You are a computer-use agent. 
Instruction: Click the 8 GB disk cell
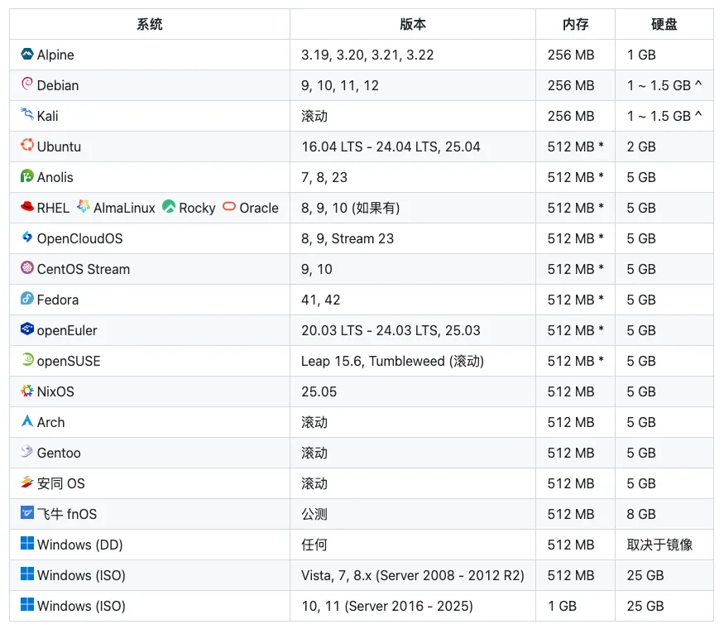coord(641,514)
